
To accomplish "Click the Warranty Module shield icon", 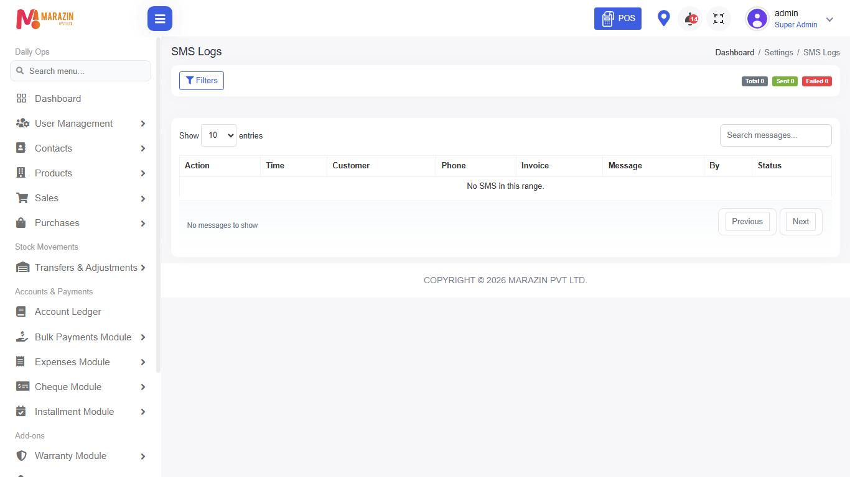I will [22, 456].
